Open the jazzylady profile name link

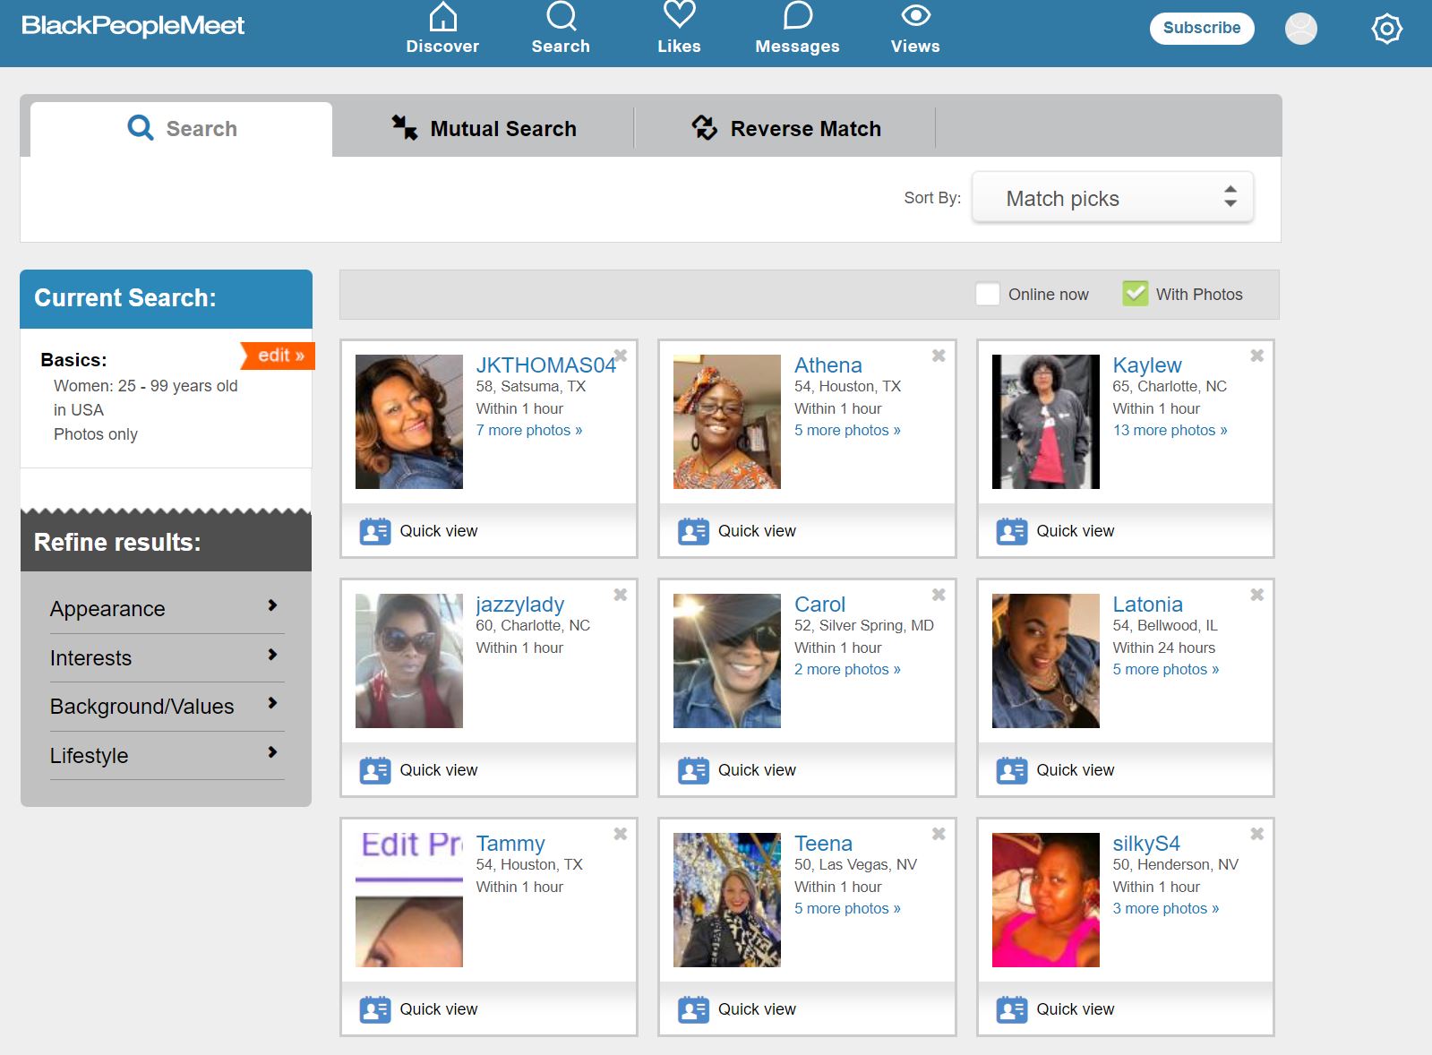coord(520,605)
